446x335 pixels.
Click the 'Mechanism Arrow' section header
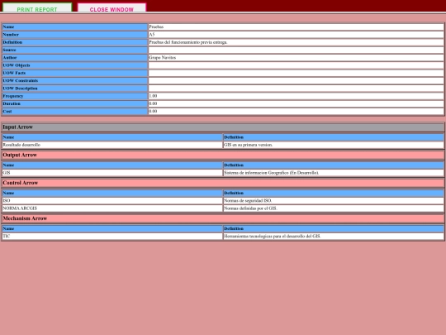223,218
